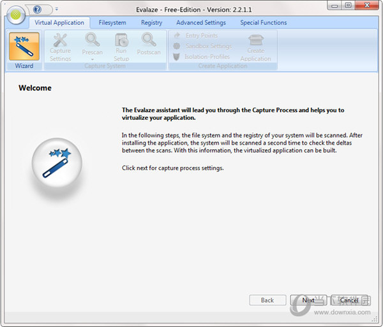Switch to the Advanced Settings tab
The image size is (383, 327).
point(201,23)
